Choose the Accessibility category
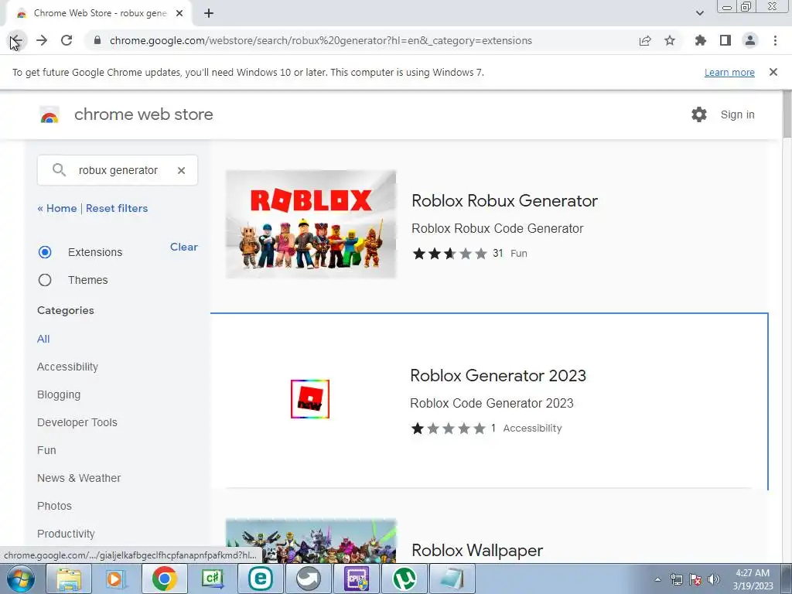The image size is (792, 594). pyautogui.click(x=68, y=367)
